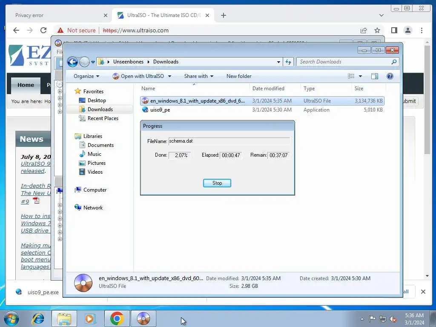
Task: Click the Elapsed time value 00:00:47
Action: click(231, 155)
